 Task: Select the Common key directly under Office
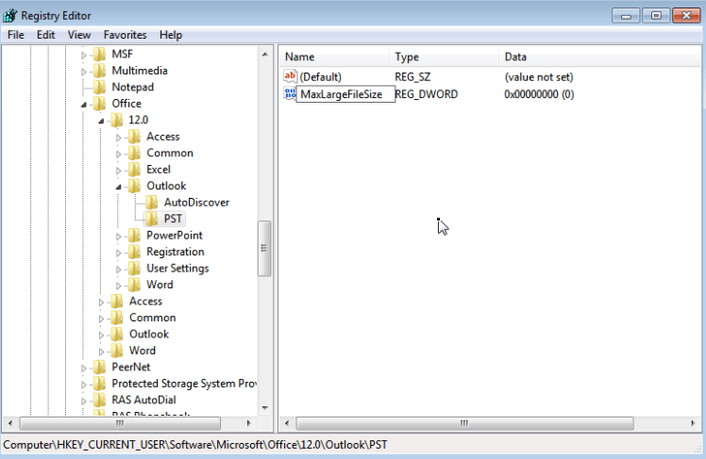(153, 318)
